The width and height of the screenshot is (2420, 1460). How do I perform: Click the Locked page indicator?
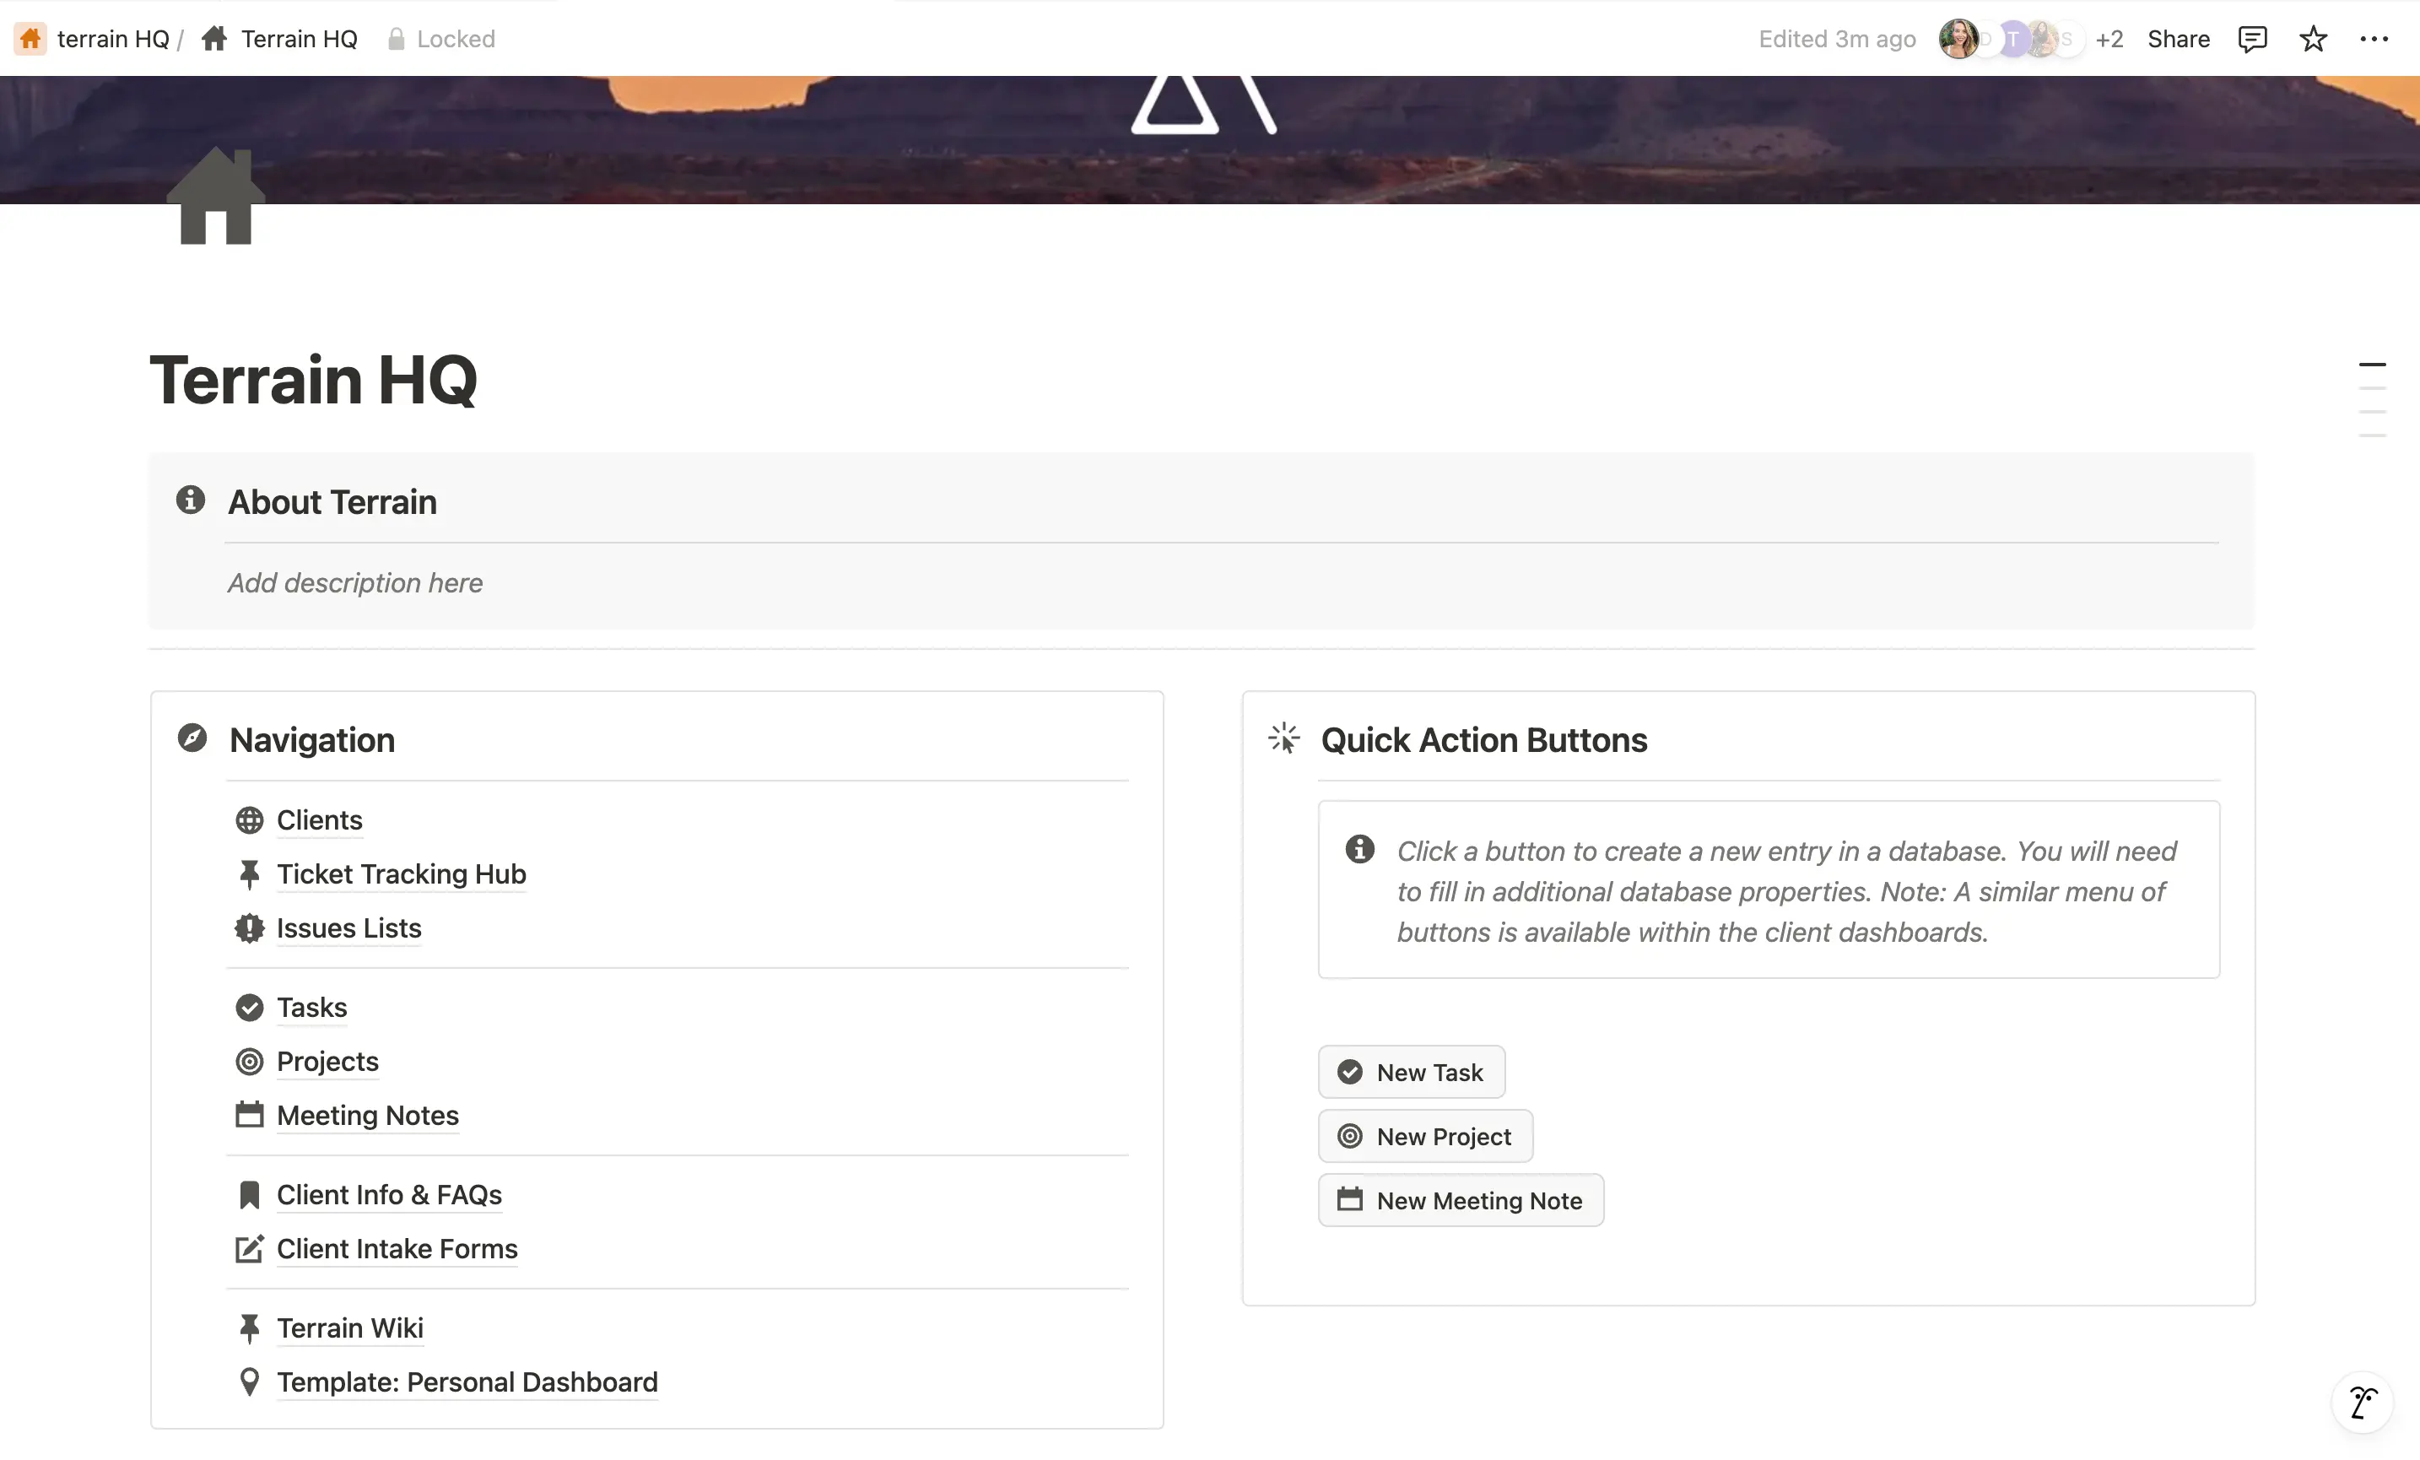(x=442, y=40)
